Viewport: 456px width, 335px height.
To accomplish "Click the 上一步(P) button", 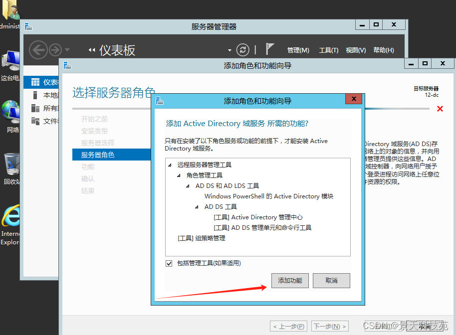I will (288, 327).
